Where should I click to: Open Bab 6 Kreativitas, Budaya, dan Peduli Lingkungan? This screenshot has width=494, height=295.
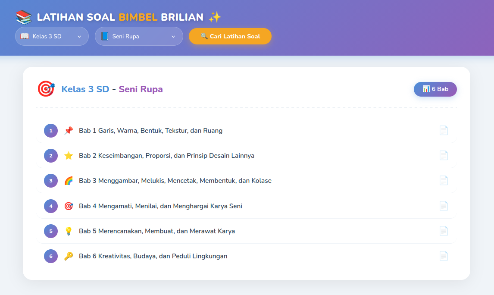(x=247, y=256)
